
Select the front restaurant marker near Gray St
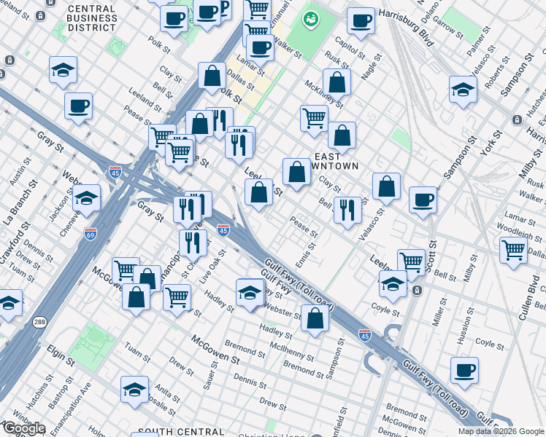point(188,211)
